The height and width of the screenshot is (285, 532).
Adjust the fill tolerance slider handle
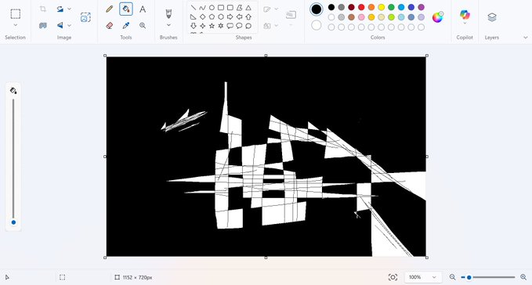13,222
